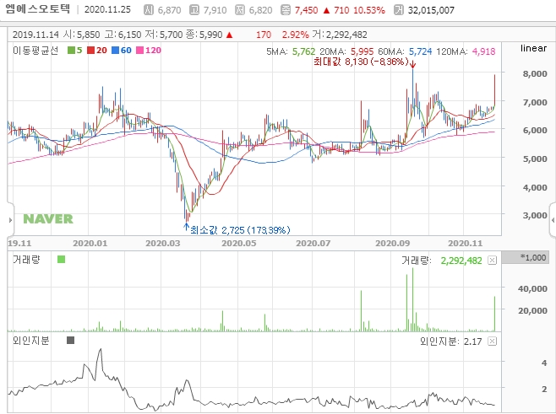
Task: Click the 2020.01 date axis label
Action: 90,244
